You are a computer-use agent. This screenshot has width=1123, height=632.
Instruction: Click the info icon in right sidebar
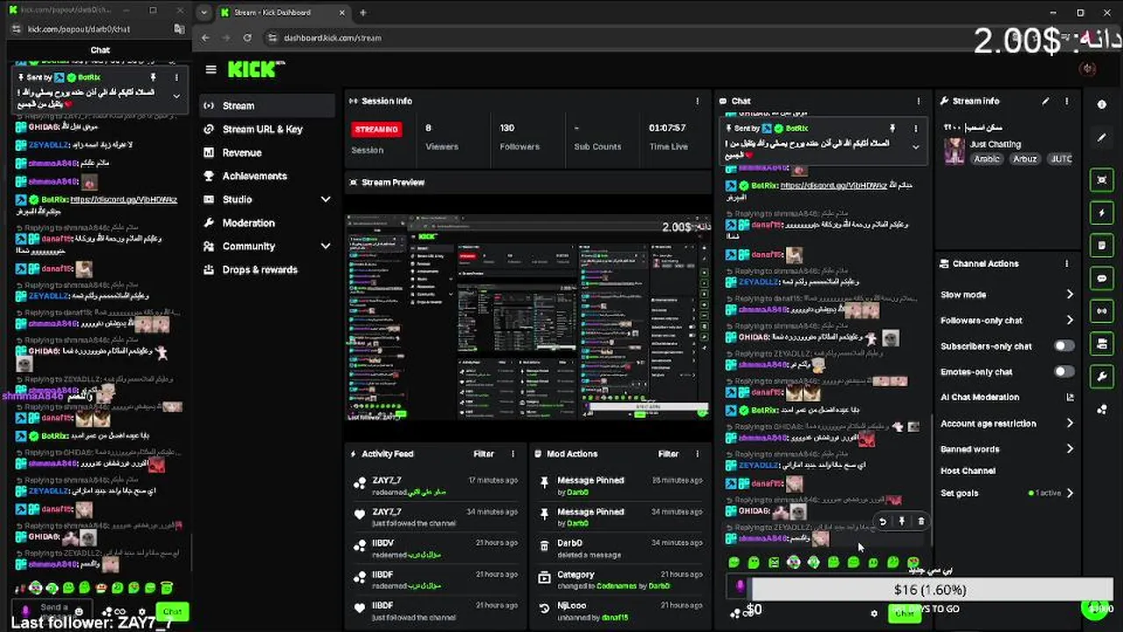tap(1102, 104)
